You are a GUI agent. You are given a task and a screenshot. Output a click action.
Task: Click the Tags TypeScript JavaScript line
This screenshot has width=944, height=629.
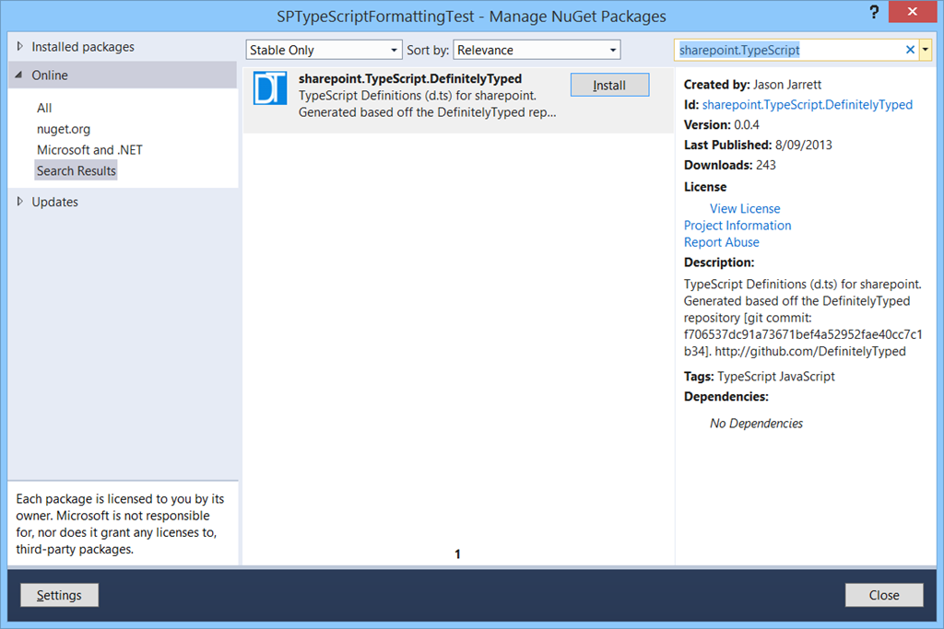[x=760, y=377]
